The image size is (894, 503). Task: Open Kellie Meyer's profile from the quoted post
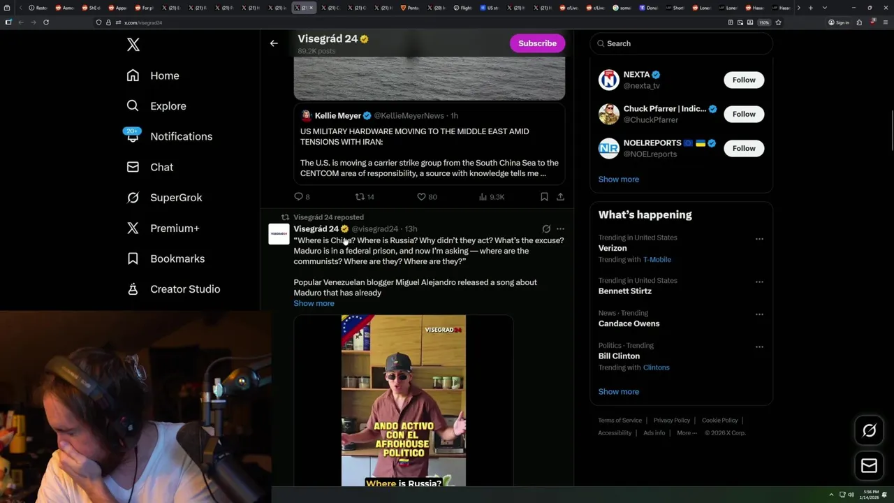(338, 116)
